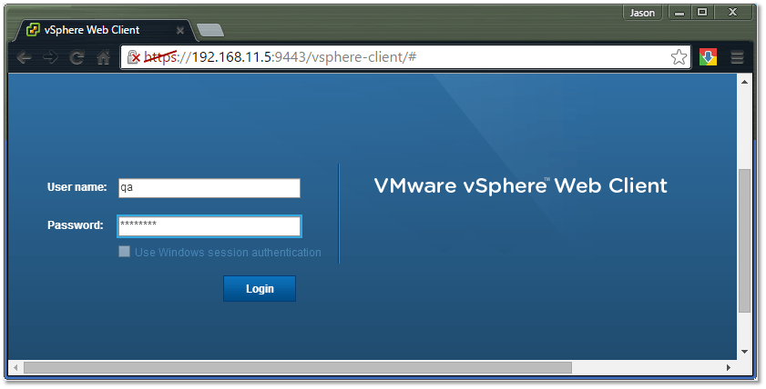Reload the page with refresh icon
This screenshot has height=389, width=766.
pos(77,58)
